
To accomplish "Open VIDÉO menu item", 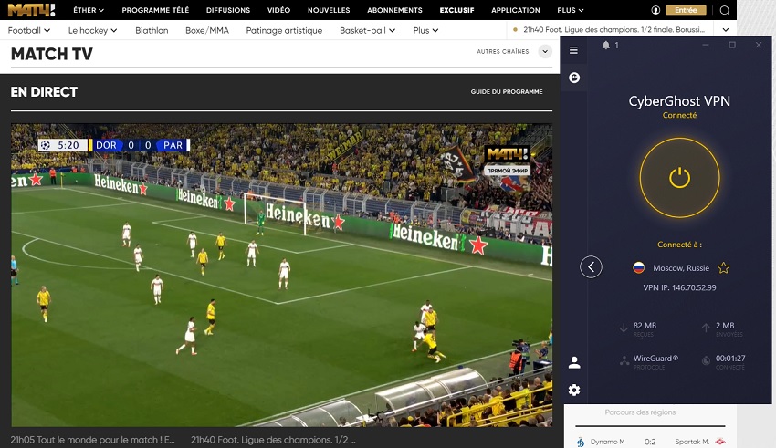I will tap(278, 10).
